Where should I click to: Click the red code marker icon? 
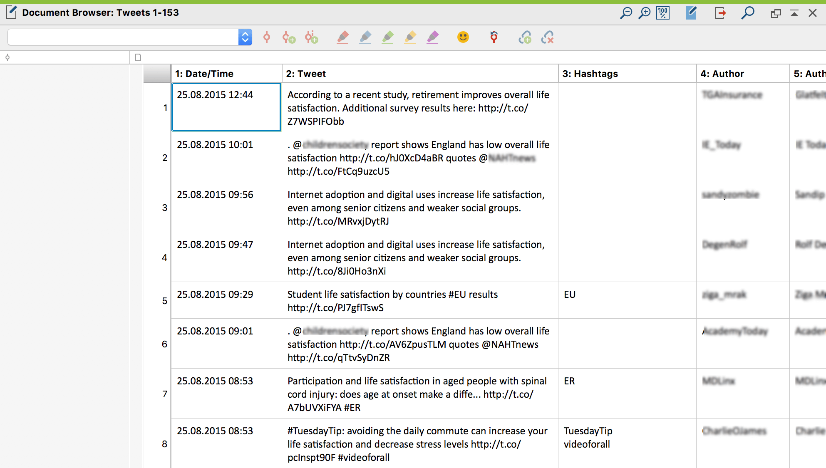[494, 37]
